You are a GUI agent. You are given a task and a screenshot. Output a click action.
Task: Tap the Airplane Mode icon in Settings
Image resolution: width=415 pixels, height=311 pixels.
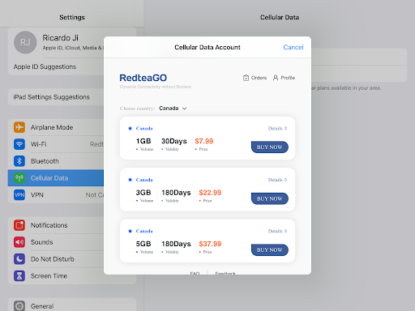(x=19, y=127)
